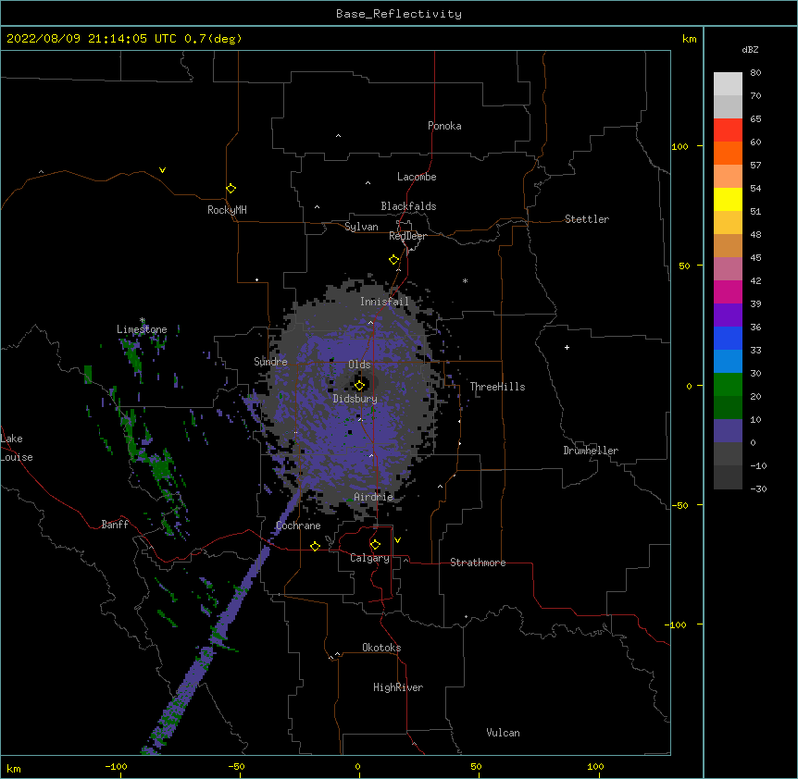Screen dimensions: 798x779
Task: Click the km unit label at top right
Action: (689, 39)
